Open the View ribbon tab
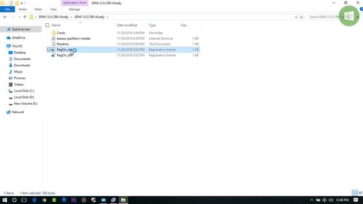 (53, 9)
